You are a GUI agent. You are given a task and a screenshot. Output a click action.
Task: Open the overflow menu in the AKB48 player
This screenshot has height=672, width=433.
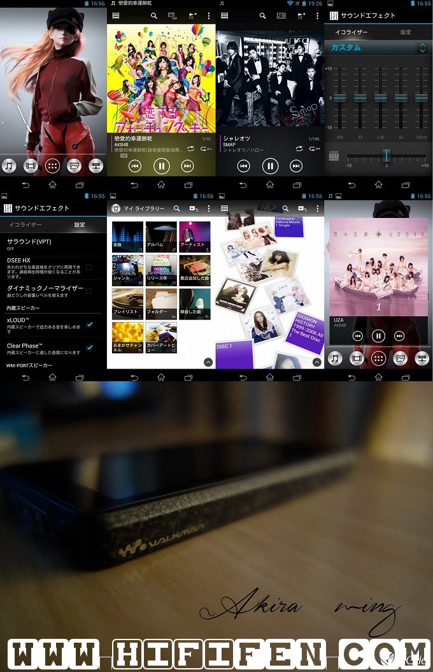pyautogui.click(x=209, y=15)
